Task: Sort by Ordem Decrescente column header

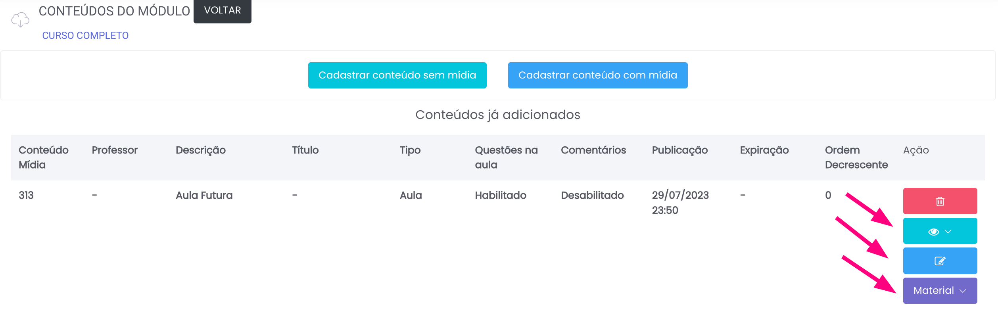Action: click(856, 157)
